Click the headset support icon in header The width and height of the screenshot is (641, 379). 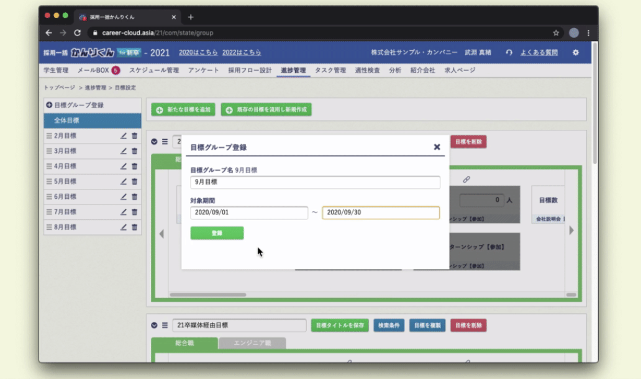tap(509, 52)
